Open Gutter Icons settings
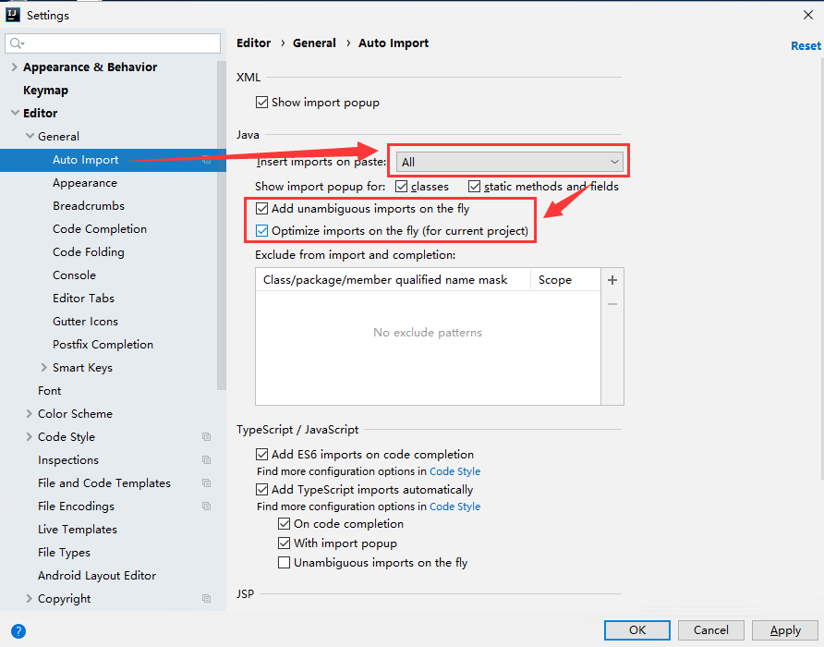The width and height of the screenshot is (824, 647). pos(86,322)
